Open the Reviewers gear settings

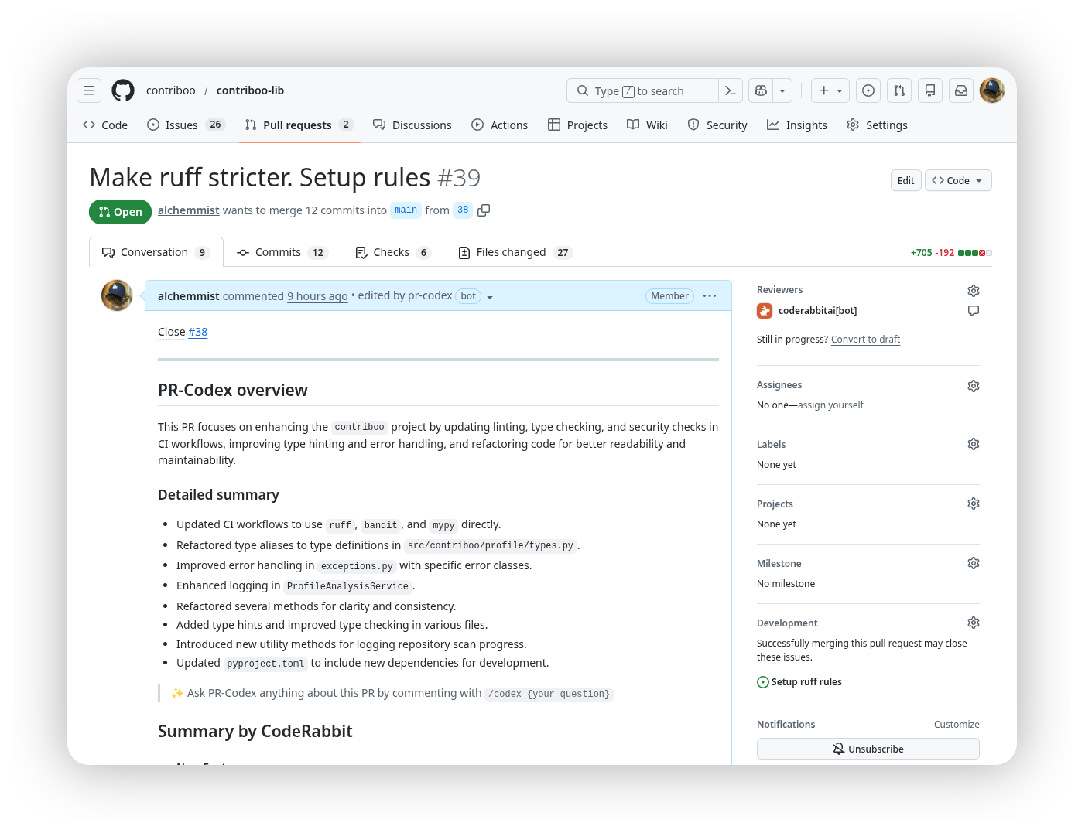(974, 291)
